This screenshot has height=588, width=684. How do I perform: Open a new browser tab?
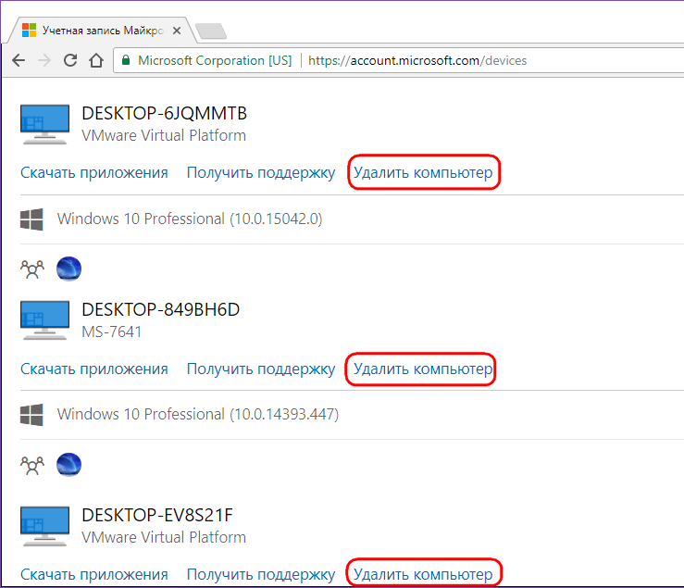(x=211, y=31)
